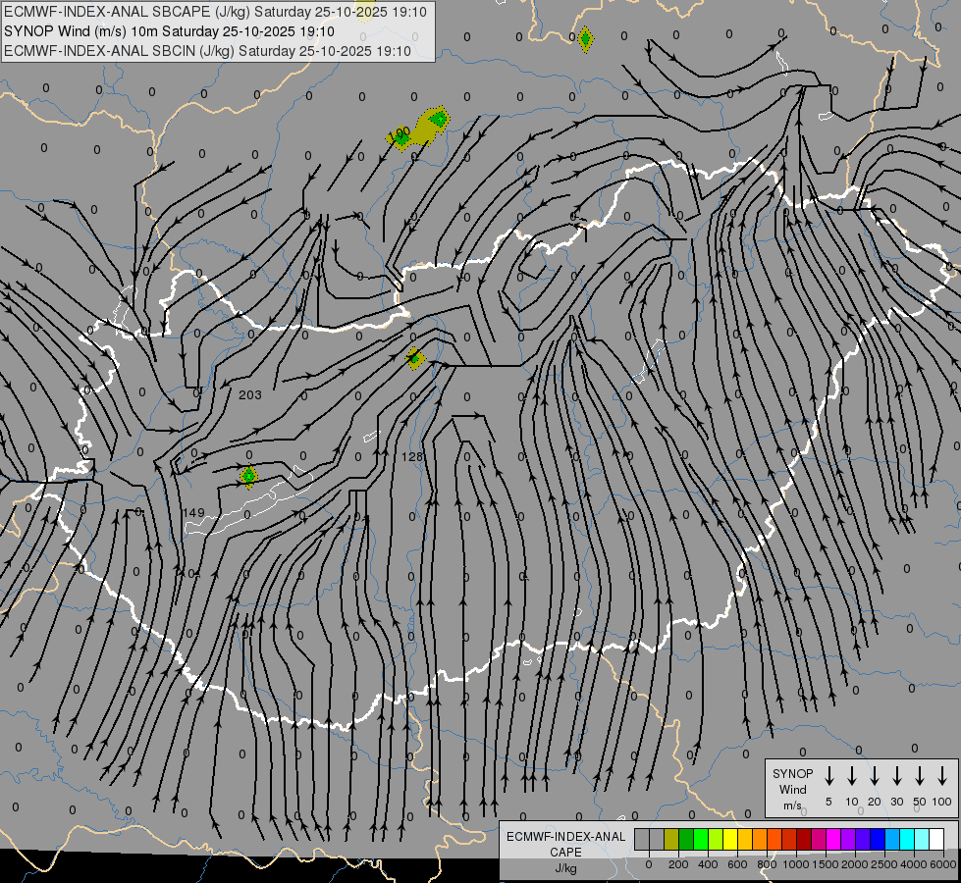
Task: Click the 600 tick label in CAPE legend
Action: click(737, 864)
